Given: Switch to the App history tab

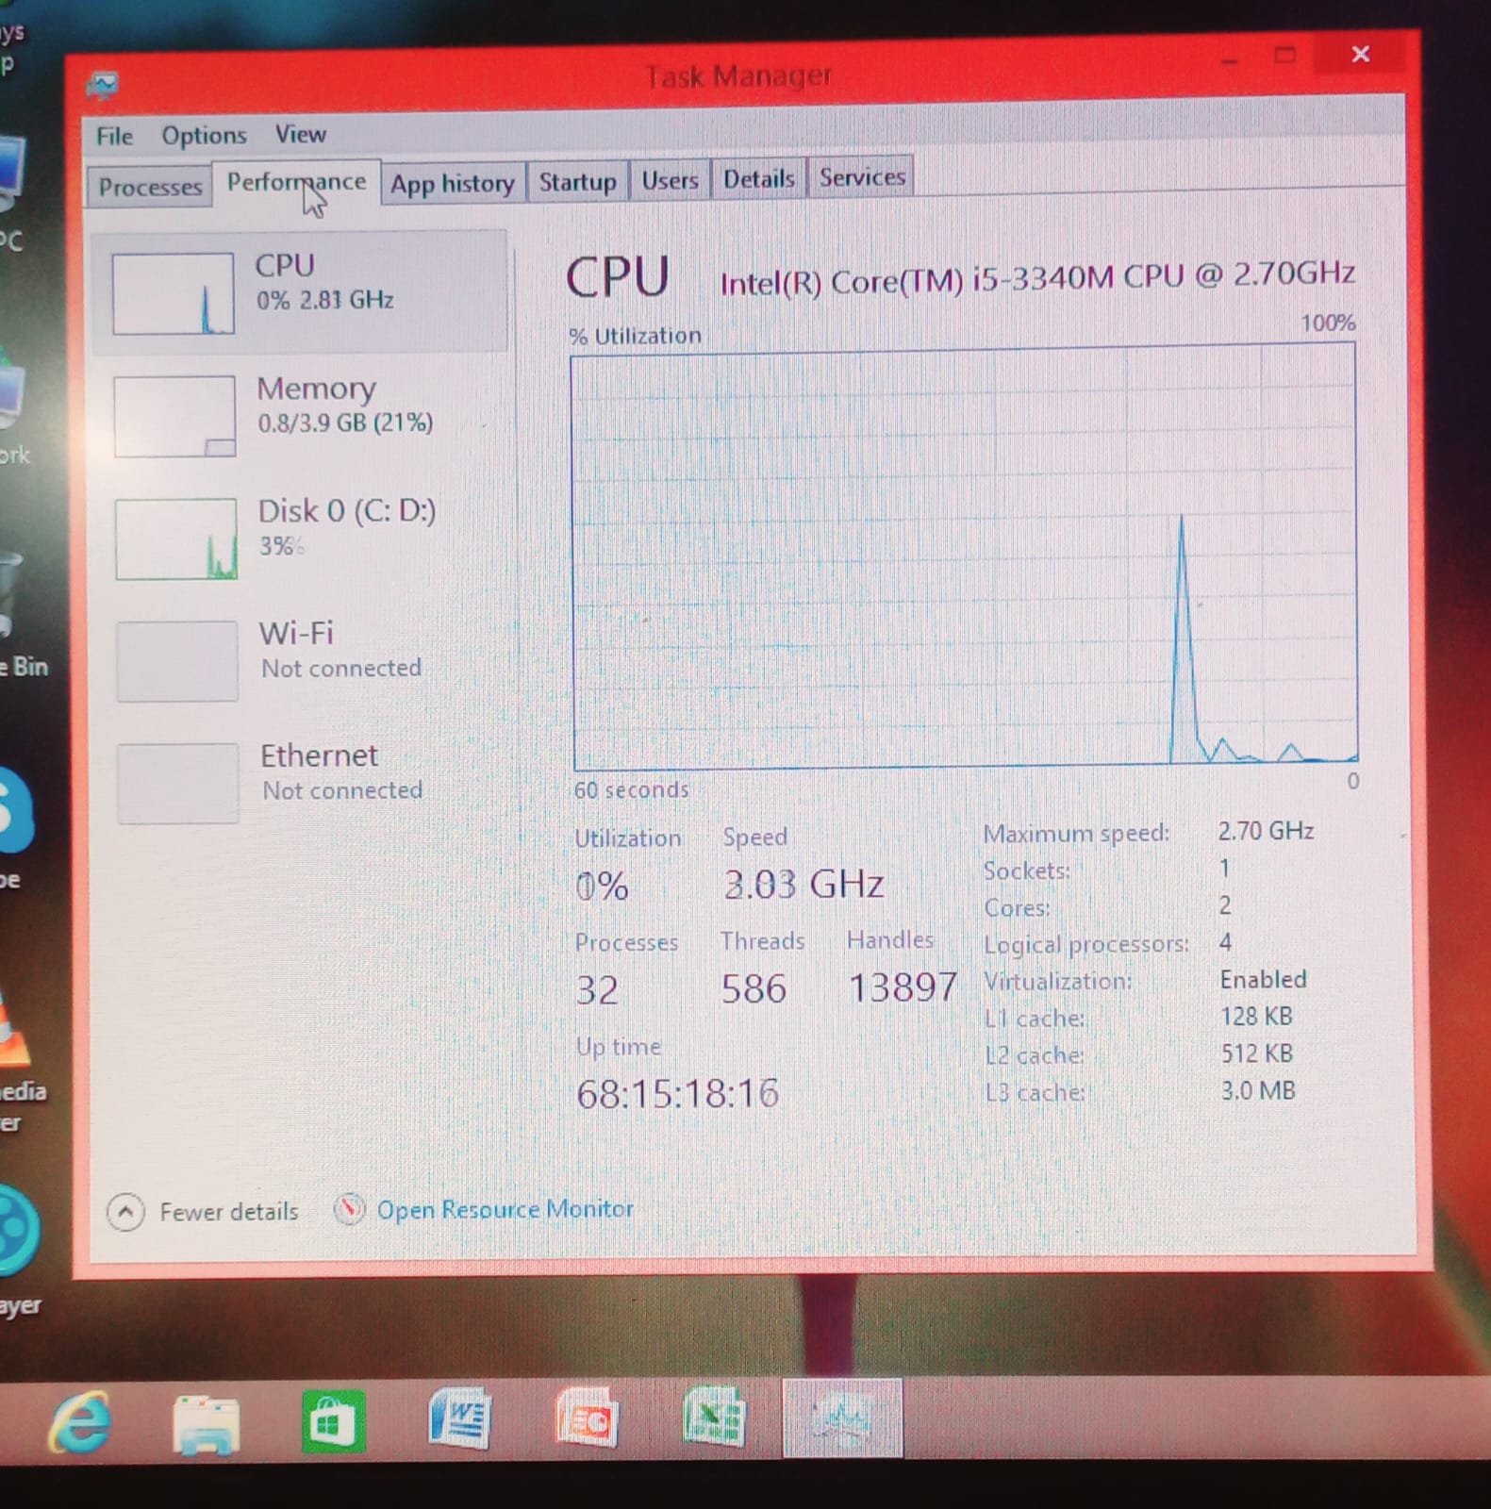Looking at the screenshot, I should click(x=453, y=183).
